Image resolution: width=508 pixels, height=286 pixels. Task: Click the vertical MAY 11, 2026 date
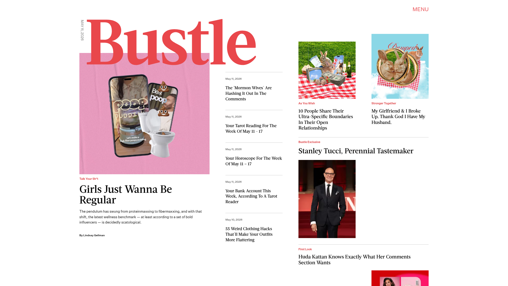[82, 30]
